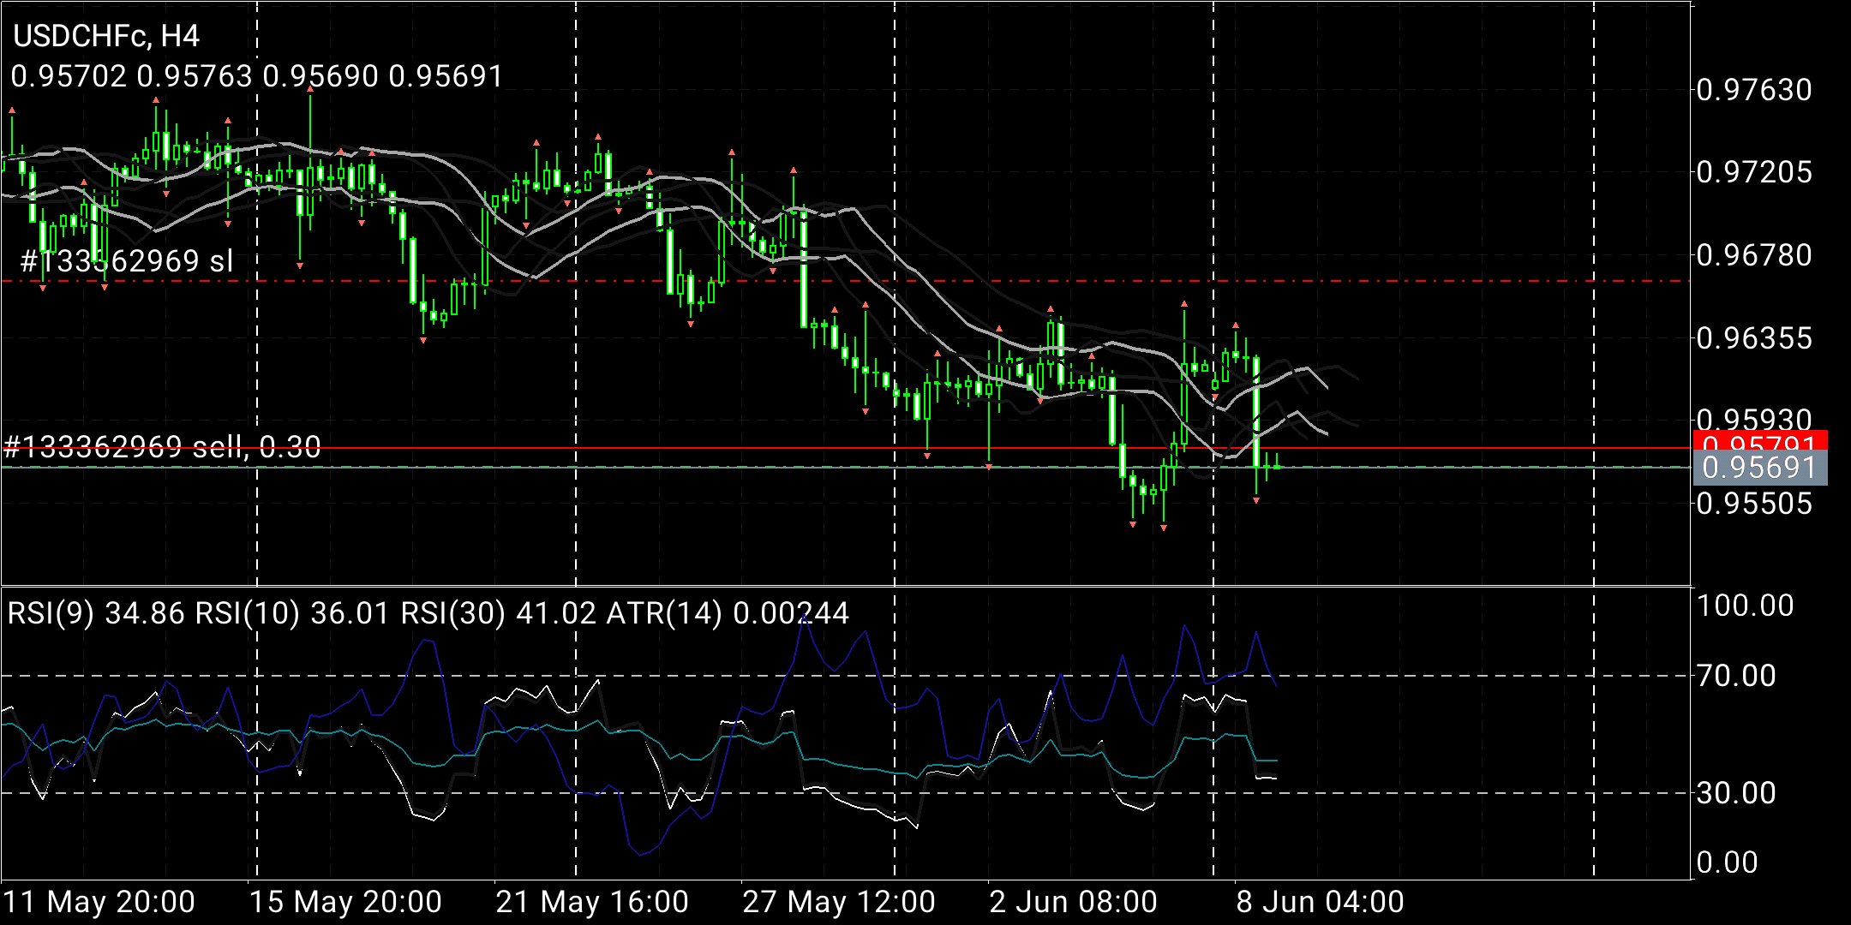Click the 0.97205 price axis label
Image resolution: width=1851 pixels, height=925 pixels.
tap(1754, 172)
